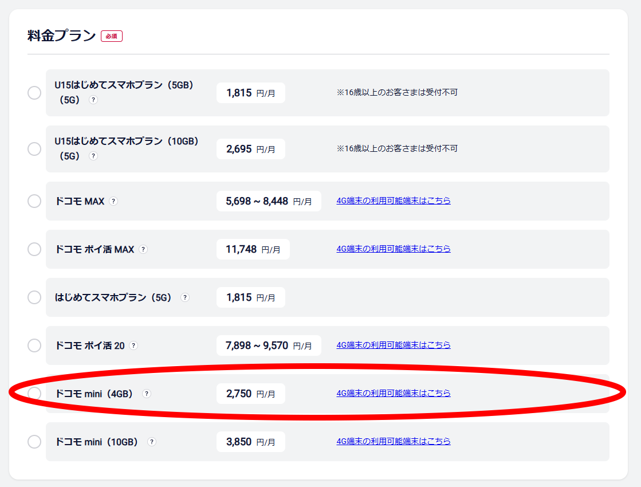Image resolution: width=641 pixels, height=487 pixels.
Task: Open 4G端末 link in ドコモ ポイ活 MAX row
Action: point(394,249)
